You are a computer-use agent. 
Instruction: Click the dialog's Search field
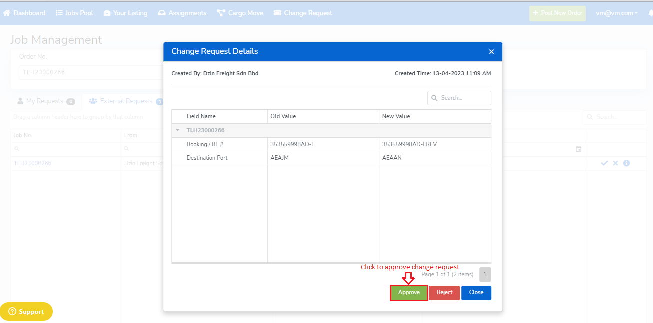click(x=463, y=98)
